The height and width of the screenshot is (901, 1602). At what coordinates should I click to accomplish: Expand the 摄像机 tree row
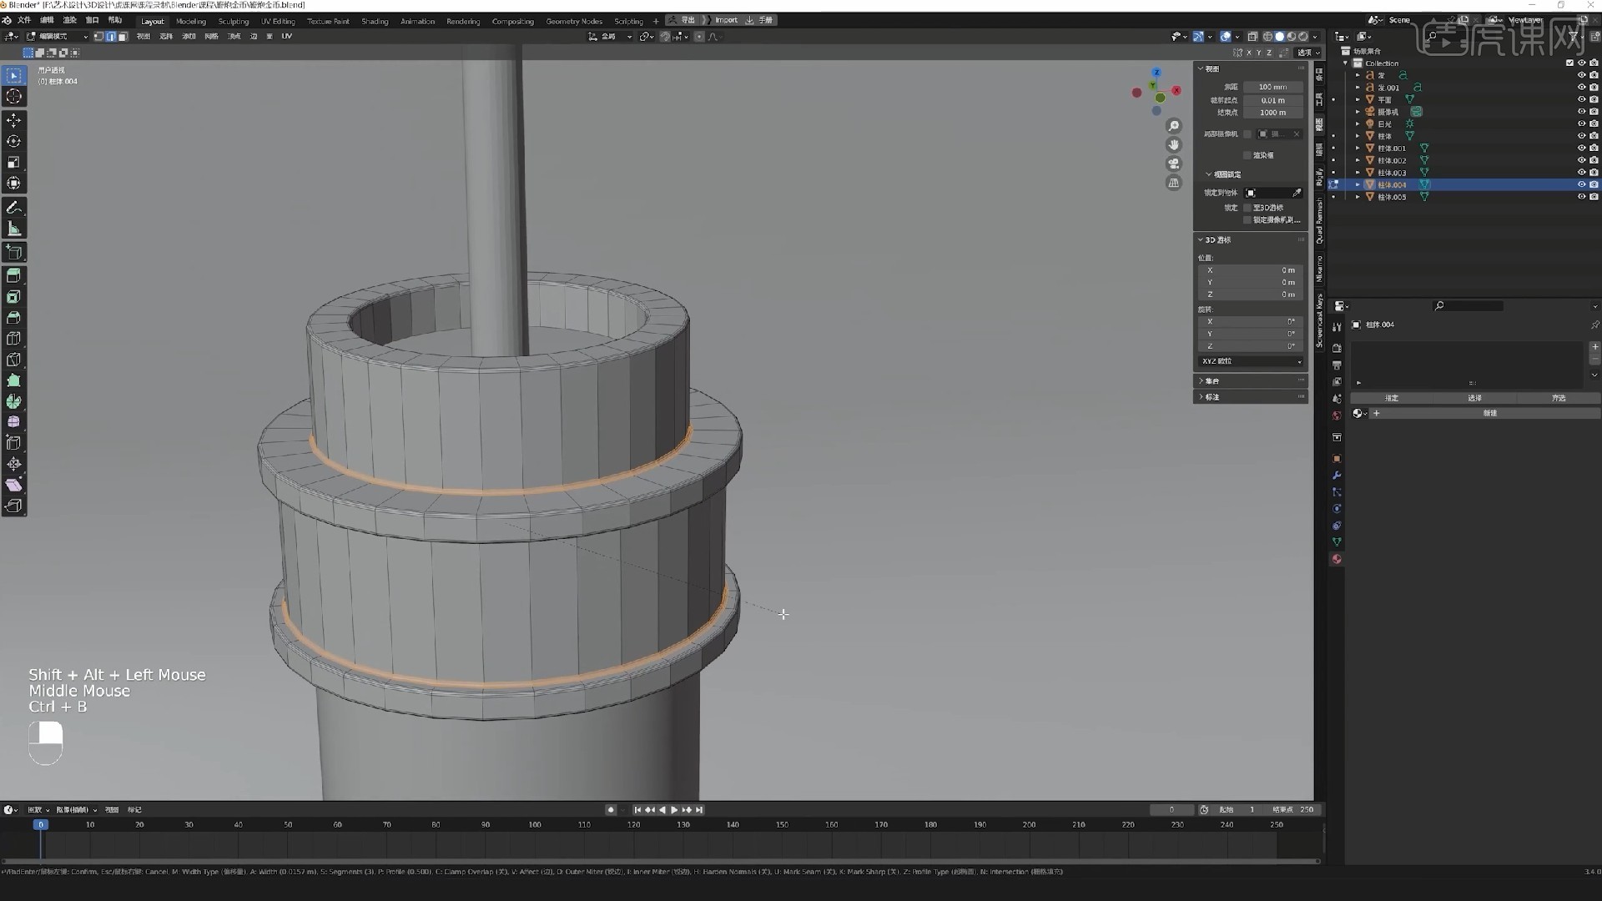click(1358, 112)
